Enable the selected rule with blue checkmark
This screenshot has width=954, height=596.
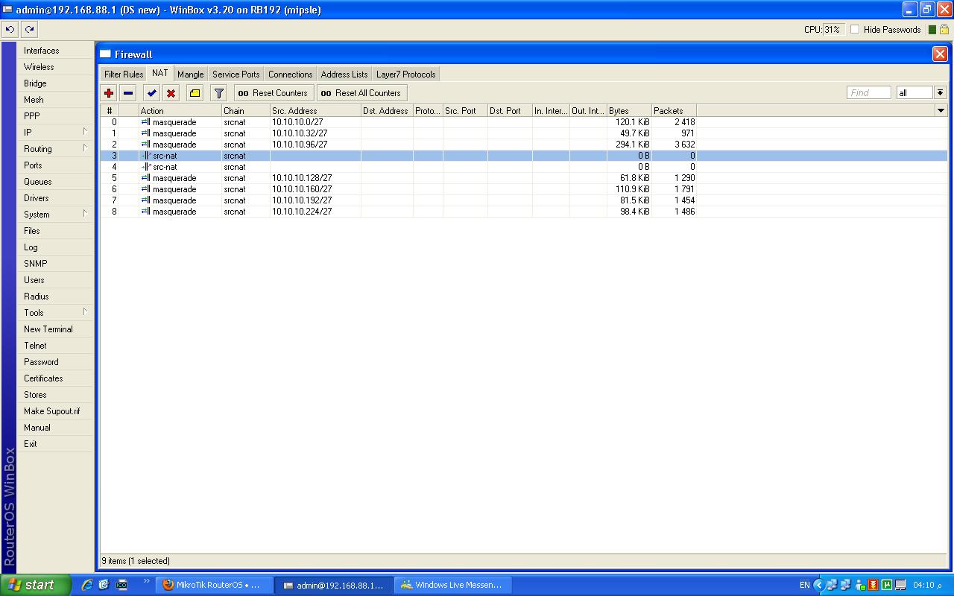point(152,93)
